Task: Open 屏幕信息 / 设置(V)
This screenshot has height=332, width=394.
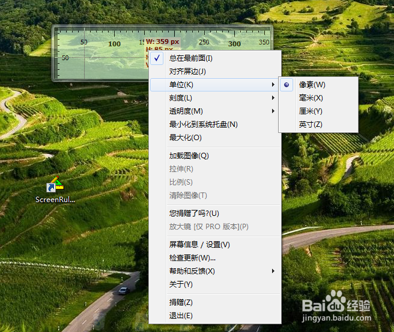Action: (215, 245)
